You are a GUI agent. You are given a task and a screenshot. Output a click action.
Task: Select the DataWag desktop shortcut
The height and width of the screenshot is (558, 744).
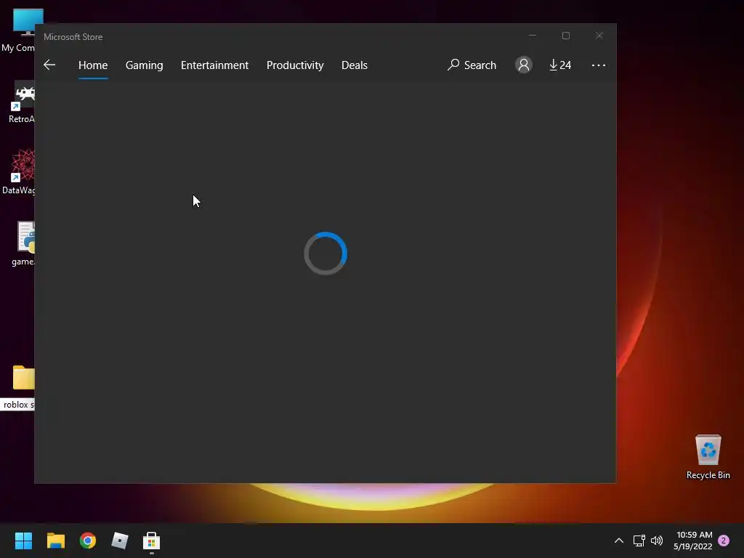19,171
